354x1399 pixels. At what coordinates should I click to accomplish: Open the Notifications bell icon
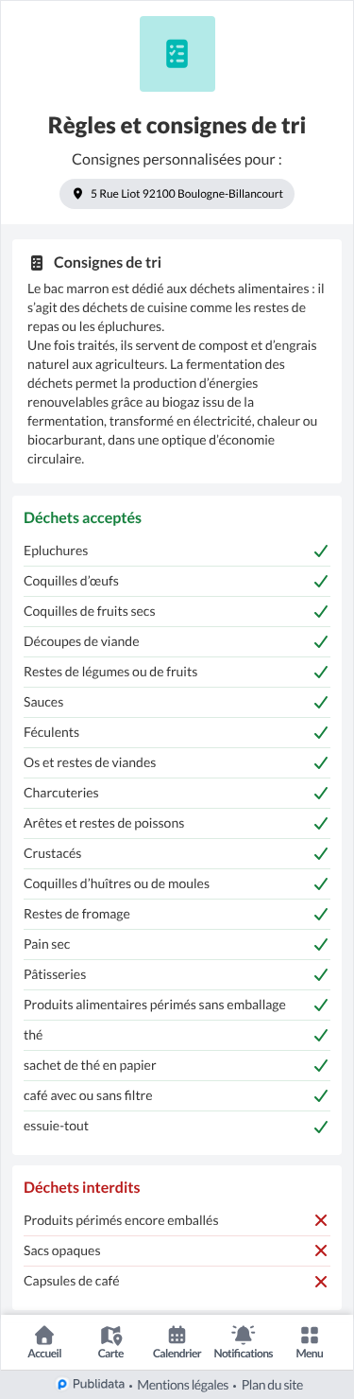click(x=244, y=1335)
